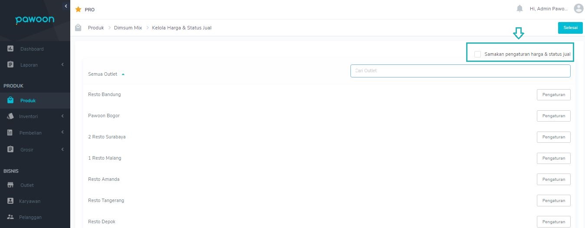The width and height of the screenshot is (585, 228).
Task: Expand the Inventori submenu chevron
Action: [62, 116]
